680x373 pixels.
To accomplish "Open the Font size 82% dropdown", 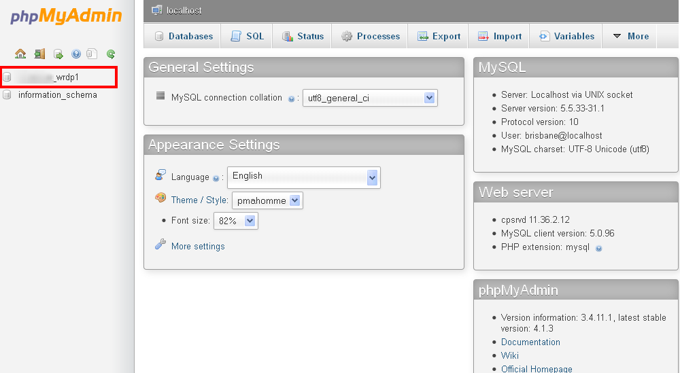I will tap(235, 221).
